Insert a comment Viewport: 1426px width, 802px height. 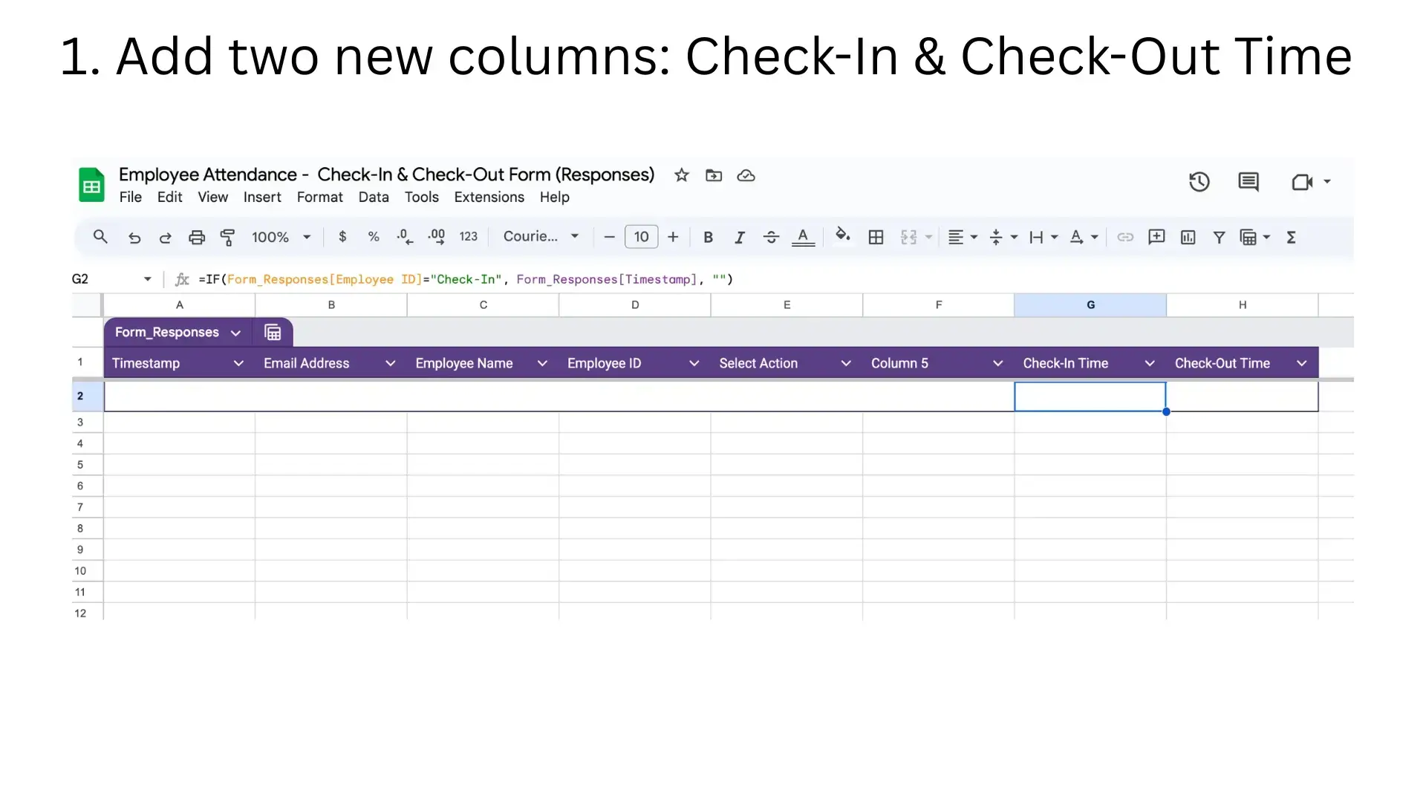(1156, 237)
